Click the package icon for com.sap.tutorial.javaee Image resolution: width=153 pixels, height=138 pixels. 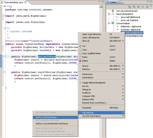pos(113,11)
